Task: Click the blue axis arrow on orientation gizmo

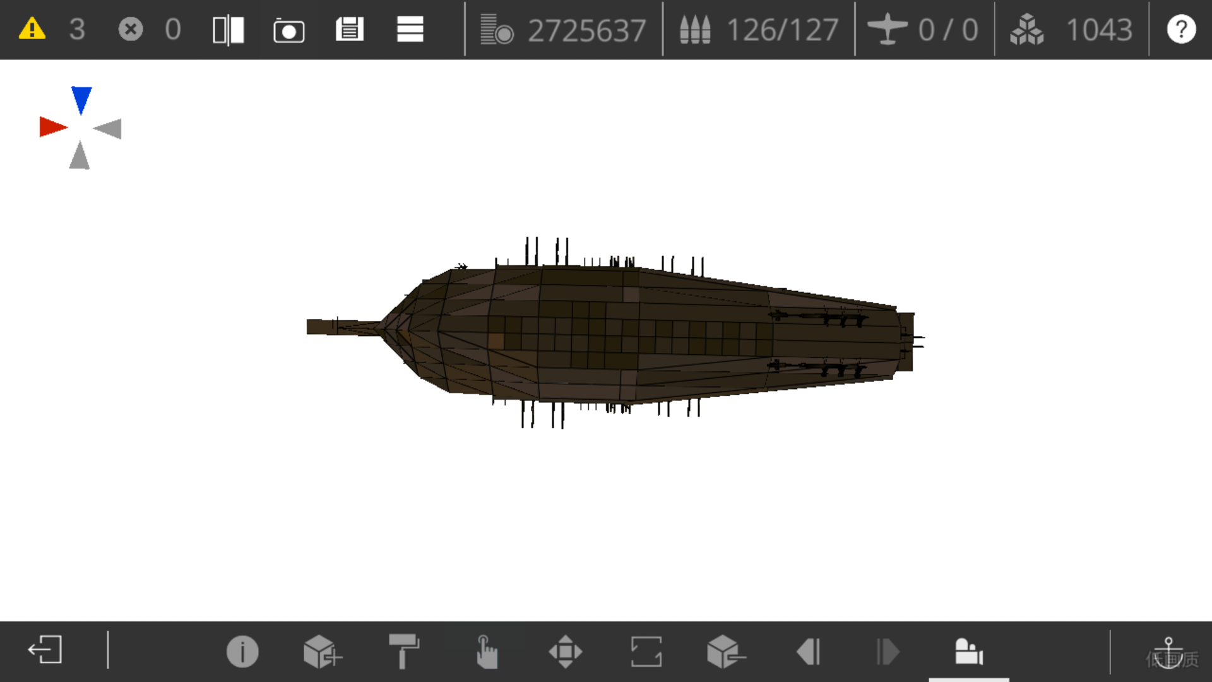Action: click(x=81, y=100)
